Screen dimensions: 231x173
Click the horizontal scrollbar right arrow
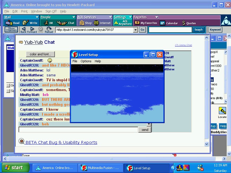224,159
